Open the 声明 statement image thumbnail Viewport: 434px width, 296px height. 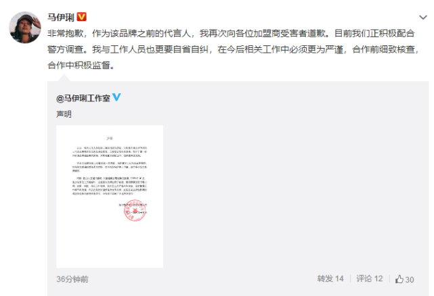click(x=110, y=196)
